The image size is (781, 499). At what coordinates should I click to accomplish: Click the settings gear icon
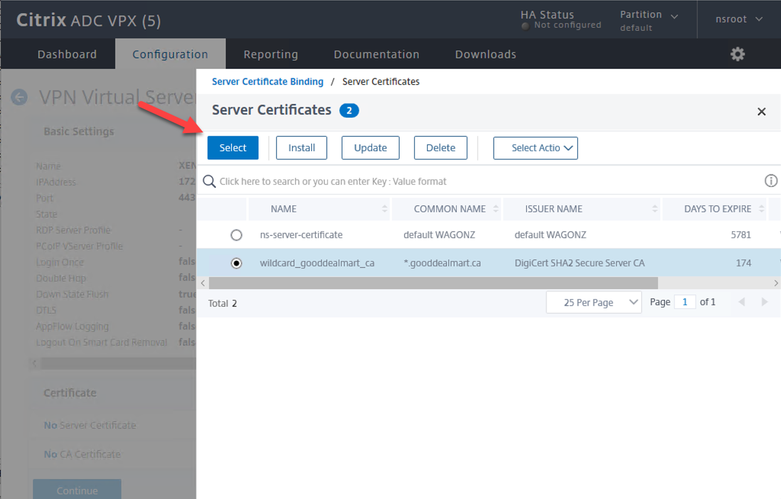point(737,54)
